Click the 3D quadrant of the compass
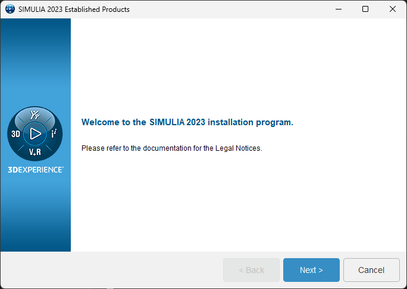407x289 pixels. point(15,134)
